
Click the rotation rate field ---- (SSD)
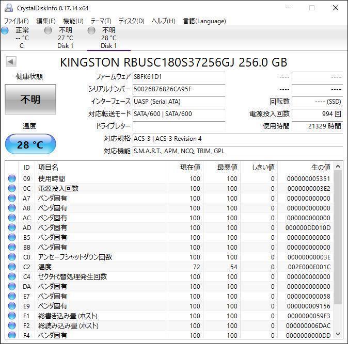pyautogui.click(x=318, y=102)
